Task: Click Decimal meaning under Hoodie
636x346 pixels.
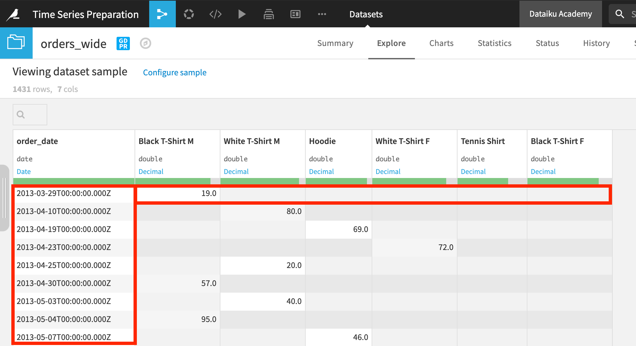Action: pos(321,171)
